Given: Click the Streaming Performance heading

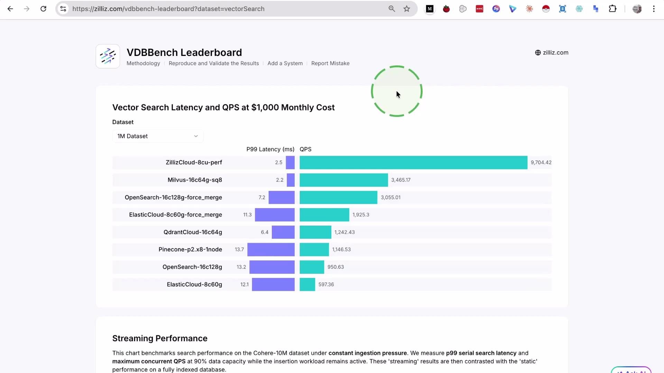Looking at the screenshot, I should click(160, 338).
